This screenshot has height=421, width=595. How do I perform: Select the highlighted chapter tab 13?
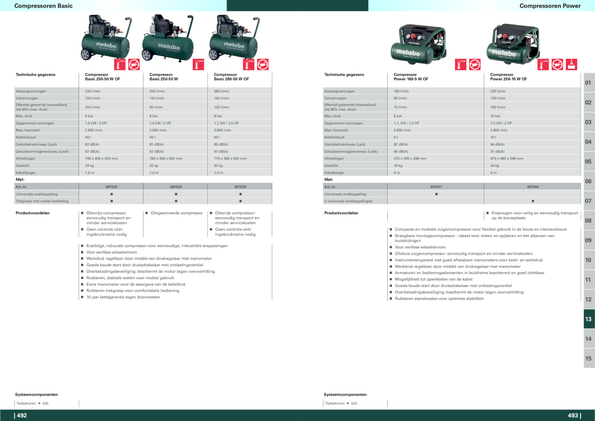point(589,319)
